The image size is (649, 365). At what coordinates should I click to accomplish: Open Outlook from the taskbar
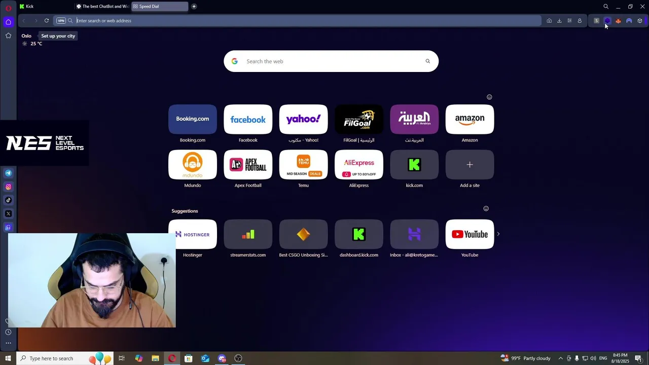click(205, 358)
